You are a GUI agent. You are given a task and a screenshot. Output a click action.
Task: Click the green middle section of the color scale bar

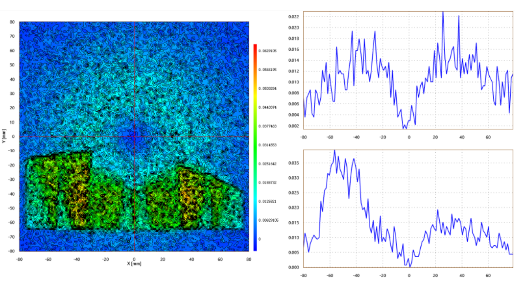coord(255,144)
